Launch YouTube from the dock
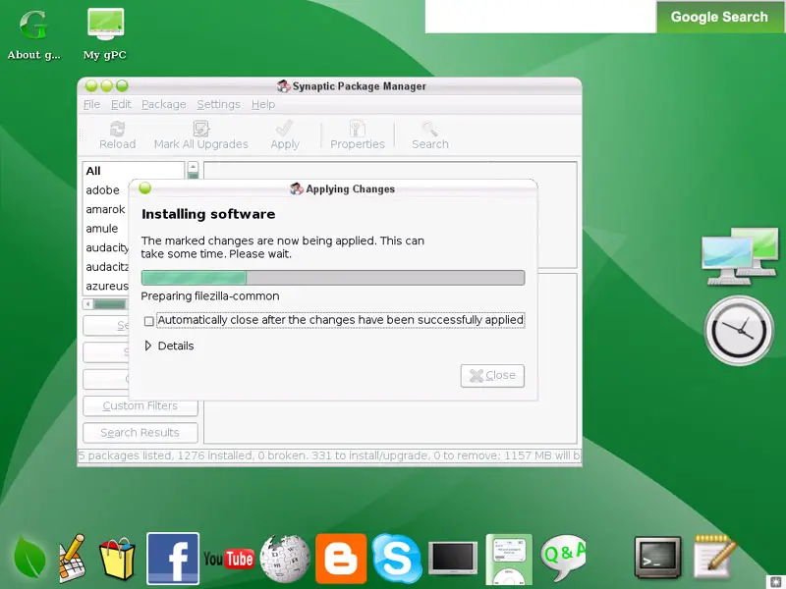Screen dimensions: 786x589 pyautogui.click(x=229, y=559)
